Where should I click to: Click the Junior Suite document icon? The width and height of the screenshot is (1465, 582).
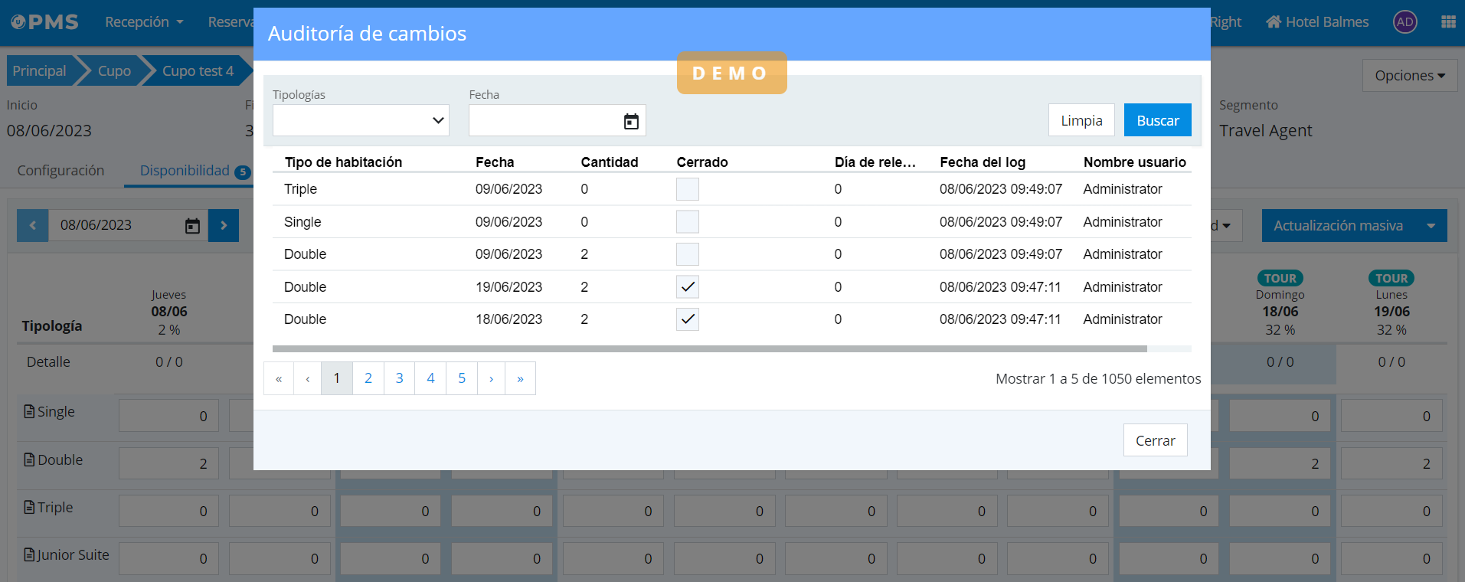[29, 555]
